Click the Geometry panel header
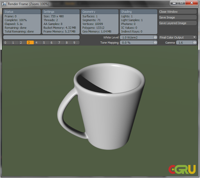This screenshot has height=178, width=200. pos(100,12)
